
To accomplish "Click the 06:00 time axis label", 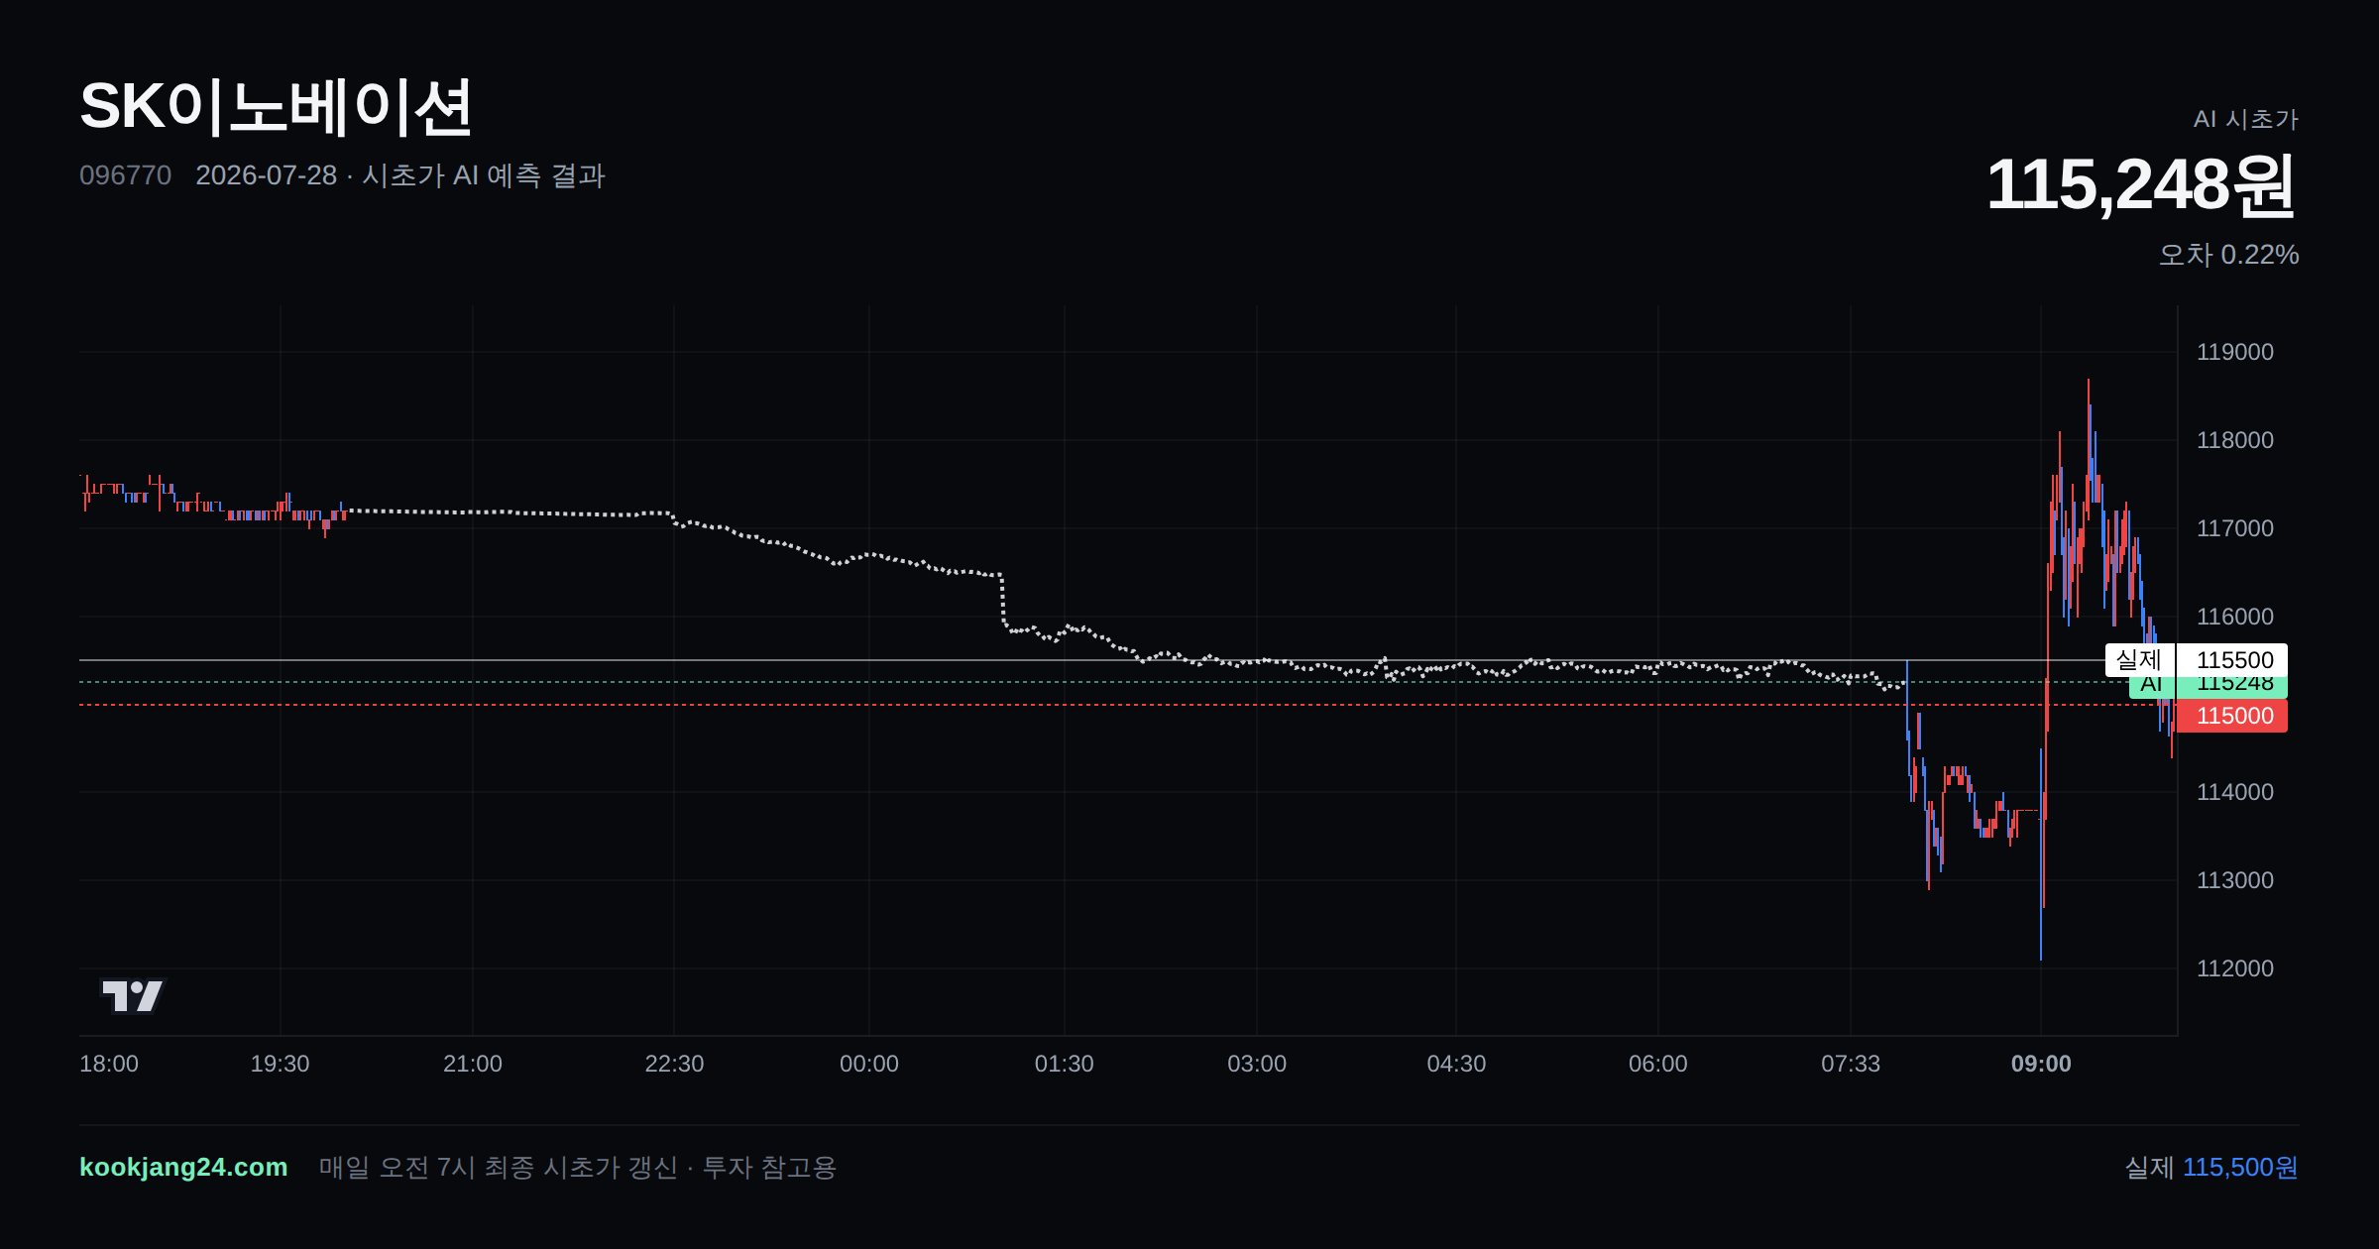I will (x=1657, y=1064).
